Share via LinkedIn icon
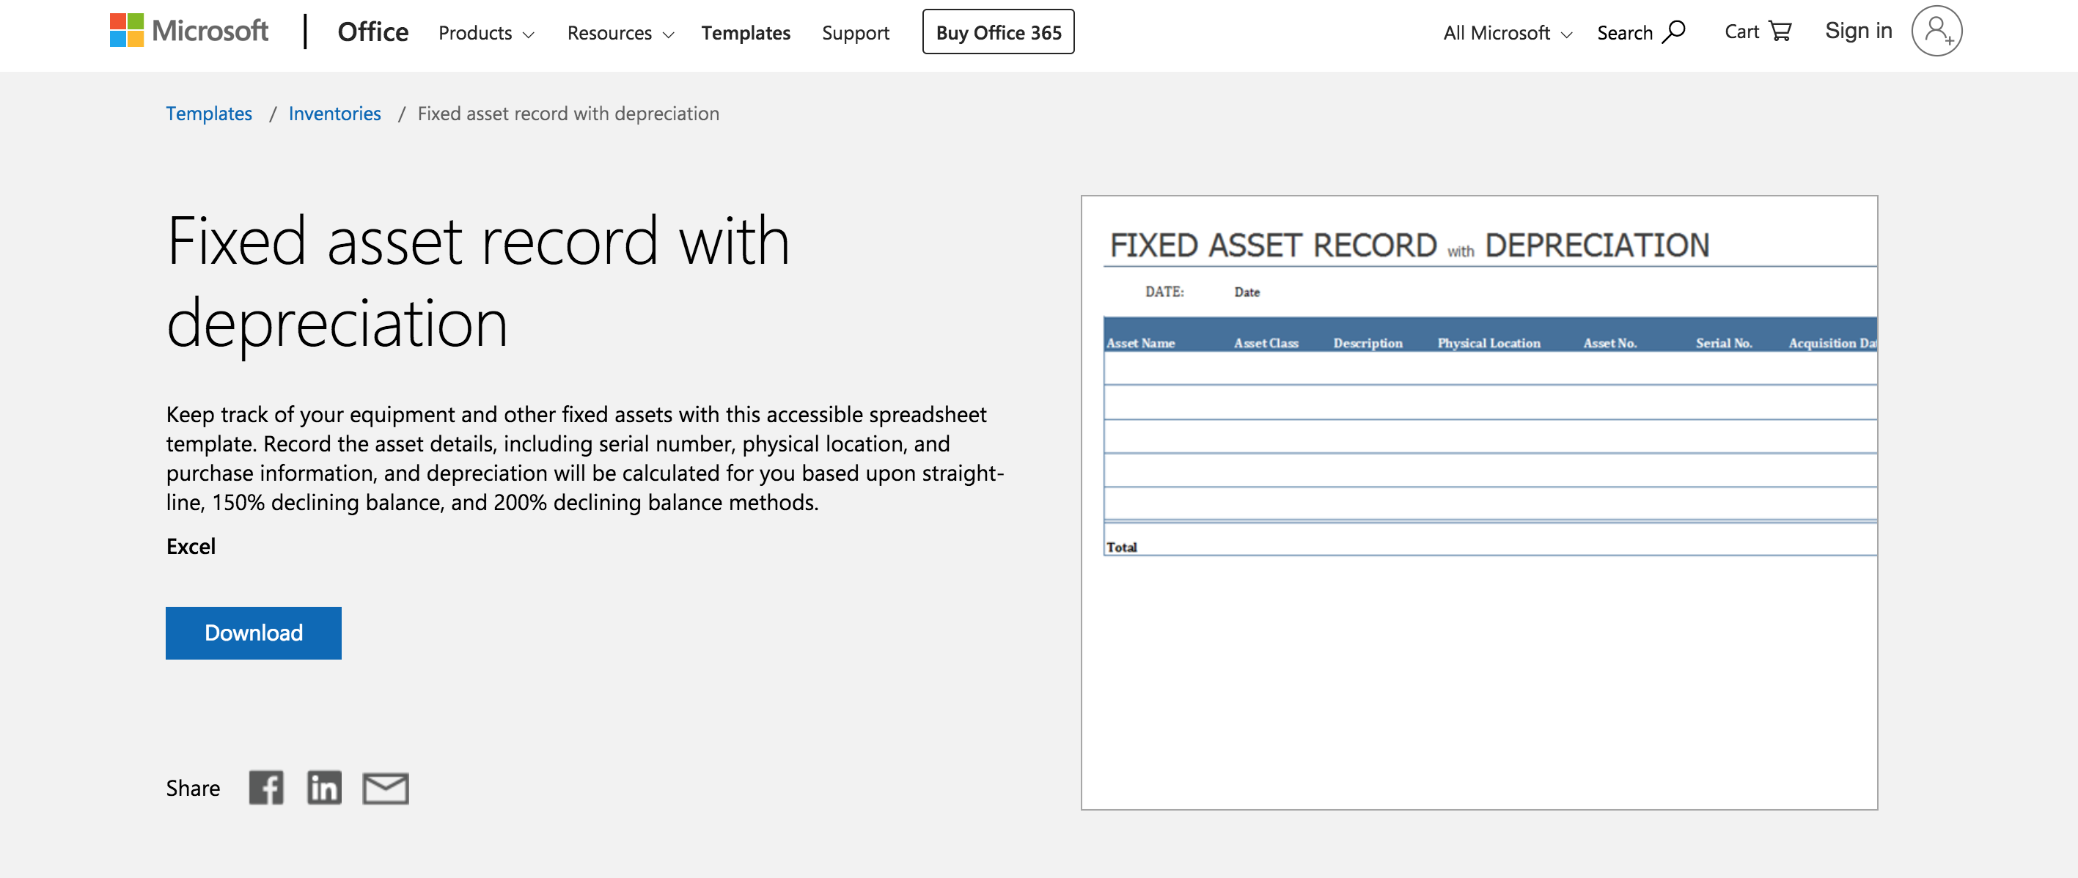 pos(324,788)
